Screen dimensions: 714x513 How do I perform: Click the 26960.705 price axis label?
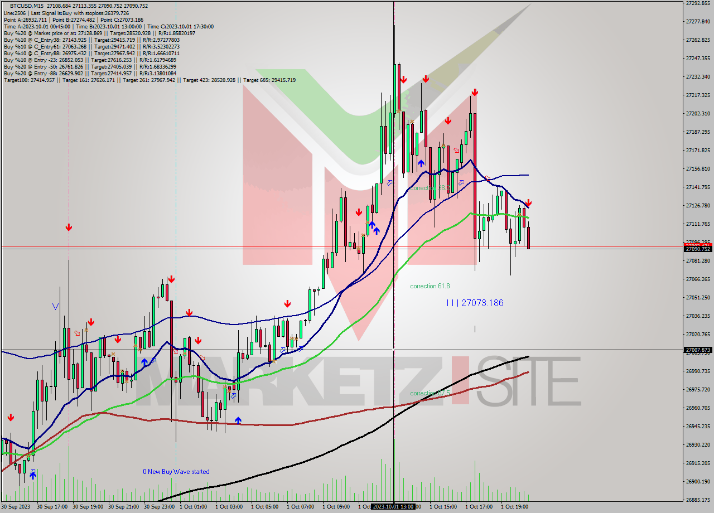(x=698, y=408)
